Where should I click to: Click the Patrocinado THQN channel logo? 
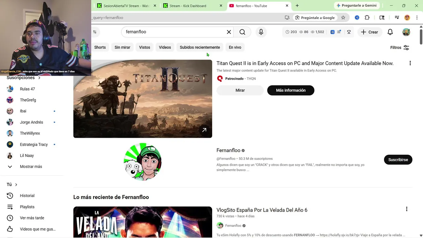tap(220, 79)
